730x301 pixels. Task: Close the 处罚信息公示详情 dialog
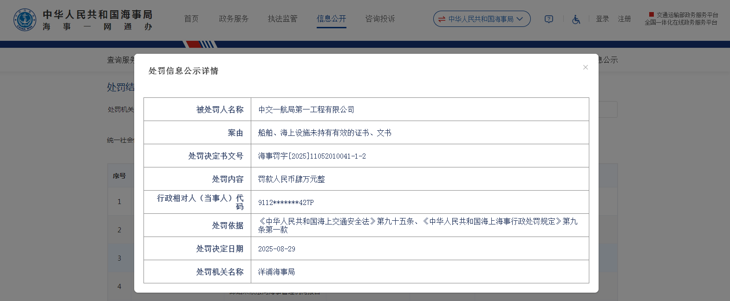click(586, 67)
